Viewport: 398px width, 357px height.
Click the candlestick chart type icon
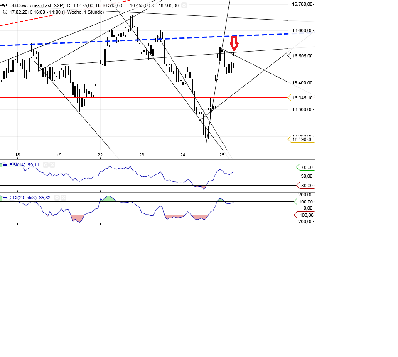click(x=5, y=5)
